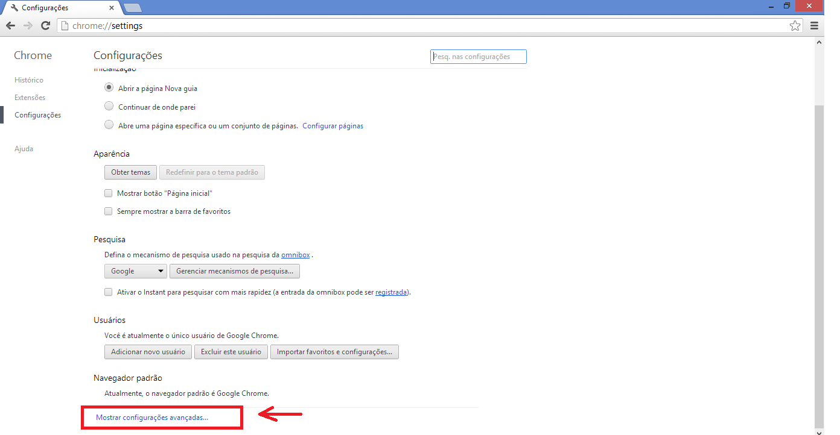The height and width of the screenshot is (435, 840).
Task: Click the scrollbar up arrow
Action: (819, 43)
